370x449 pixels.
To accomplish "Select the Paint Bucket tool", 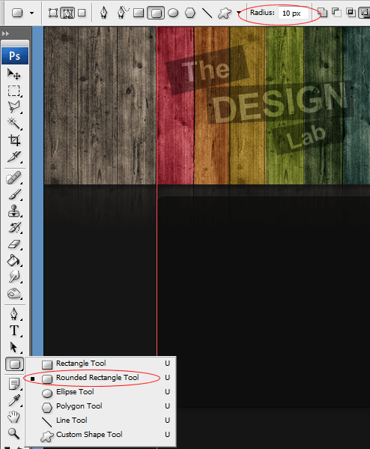I will click(14, 261).
